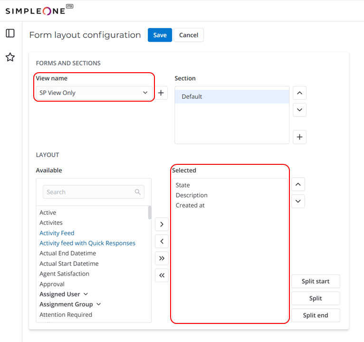Move section down with arrow
Screen dimensions: 364x342
point(299,110)
